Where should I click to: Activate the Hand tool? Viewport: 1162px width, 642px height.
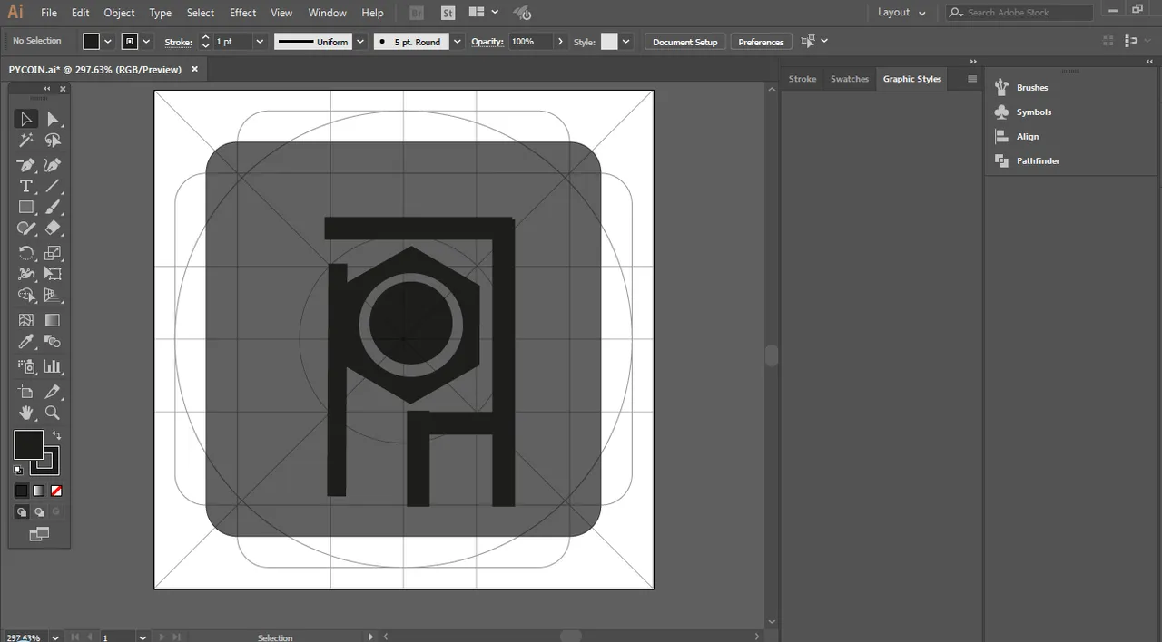pos(26,413)
